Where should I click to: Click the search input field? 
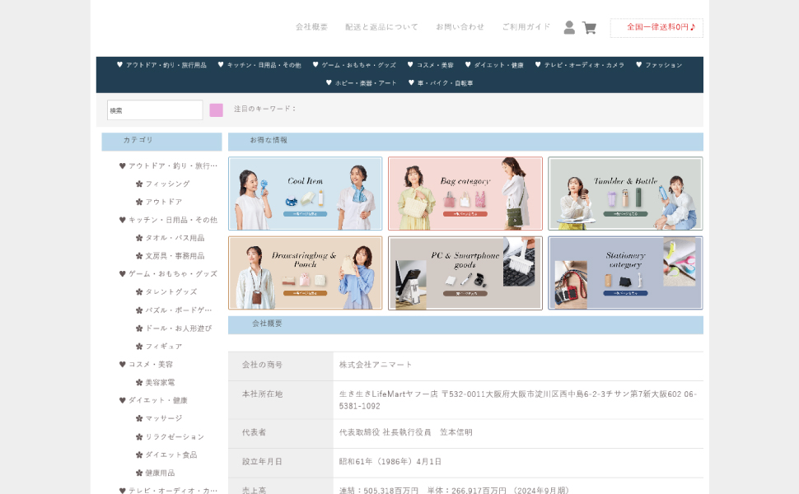click(x=155, y=110)
